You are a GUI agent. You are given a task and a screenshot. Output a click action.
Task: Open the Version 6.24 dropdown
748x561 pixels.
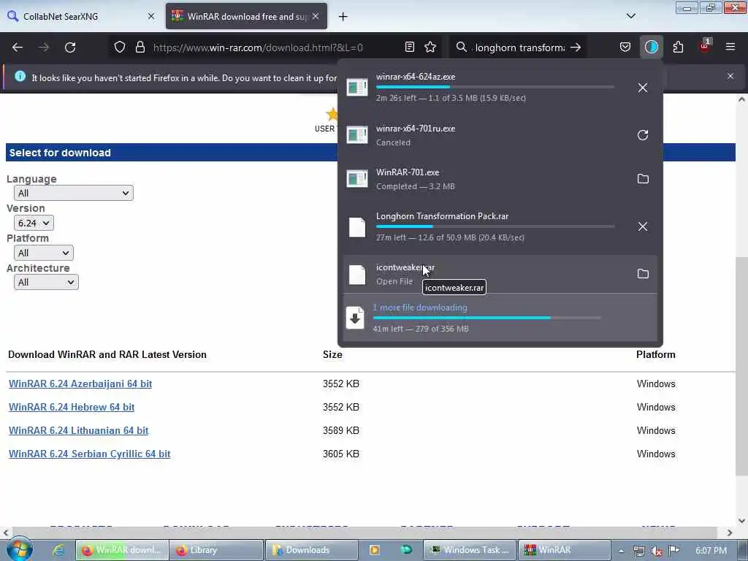click(34, 223)
